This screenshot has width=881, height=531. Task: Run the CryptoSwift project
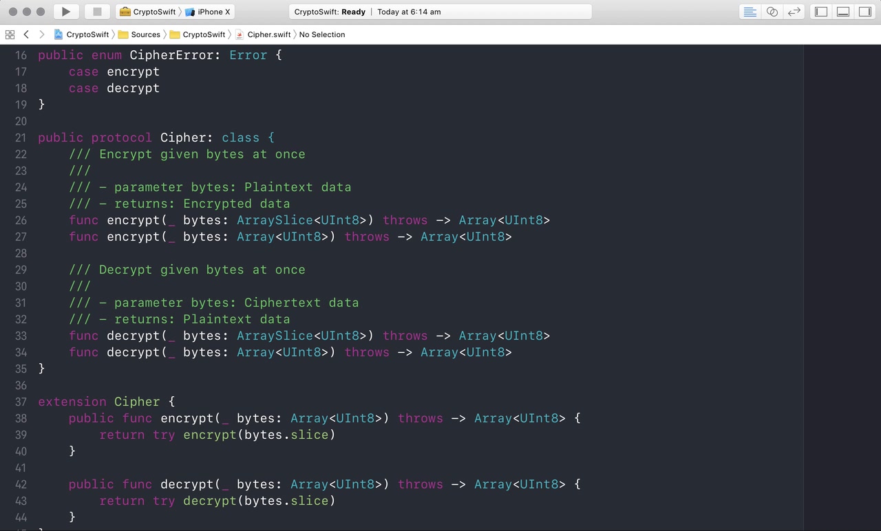(65, 11)
